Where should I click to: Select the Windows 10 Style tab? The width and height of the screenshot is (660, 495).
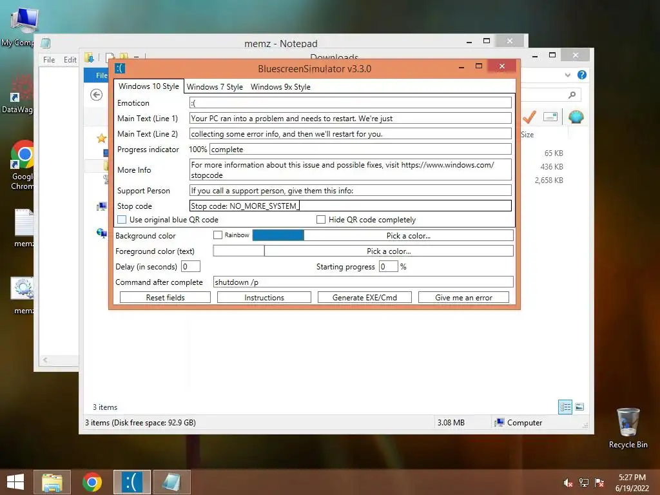tap(149, 86)
